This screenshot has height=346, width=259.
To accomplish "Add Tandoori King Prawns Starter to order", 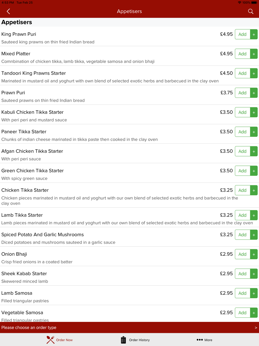I will click(242, 73).
